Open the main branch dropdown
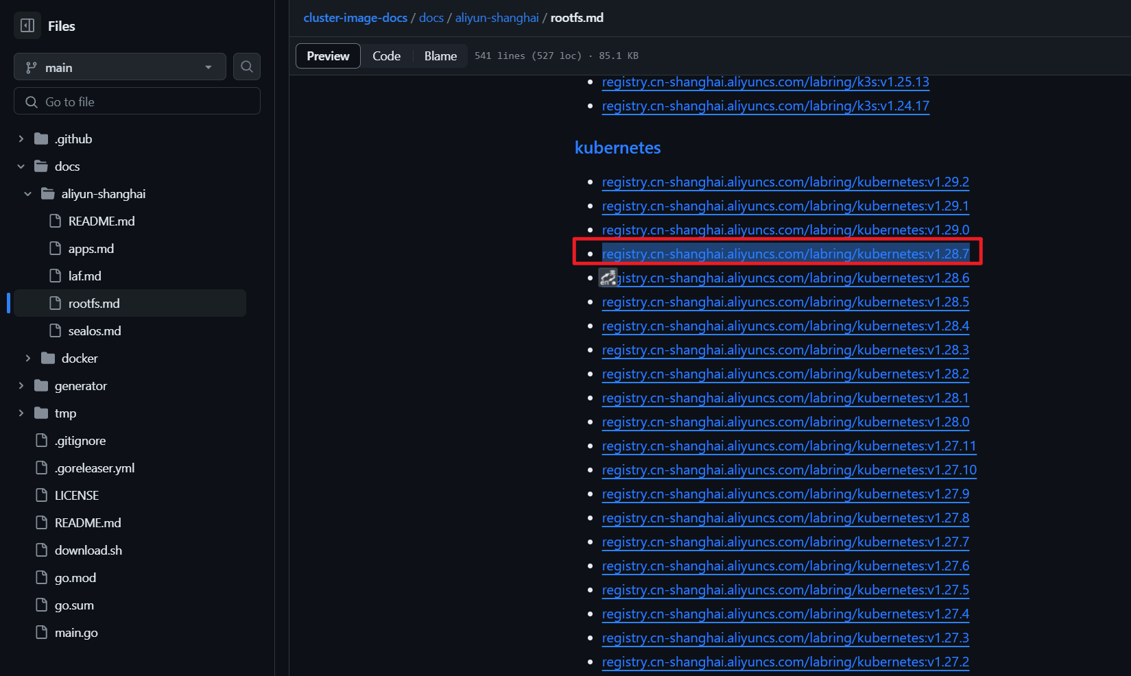The image size is (1131, 676). pos(120,67)
